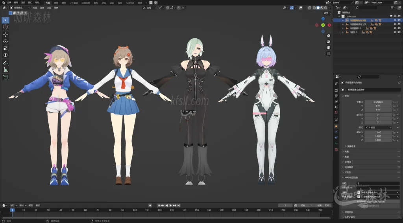Screen dimensions: 403x223
Task: Open the Render properties tab
Action: point(336,90)
